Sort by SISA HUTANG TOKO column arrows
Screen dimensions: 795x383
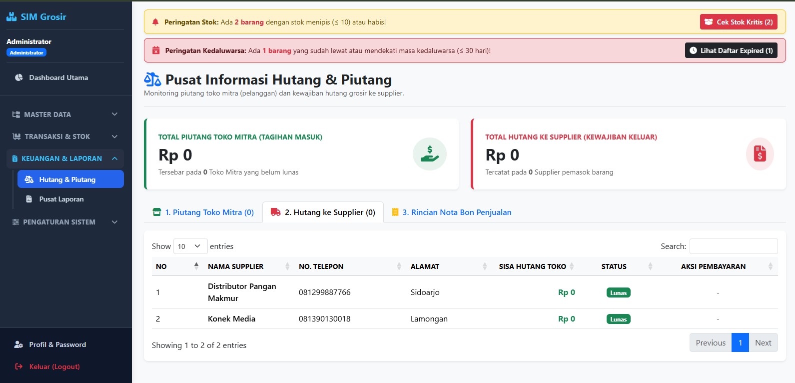(x=572, y=266)
